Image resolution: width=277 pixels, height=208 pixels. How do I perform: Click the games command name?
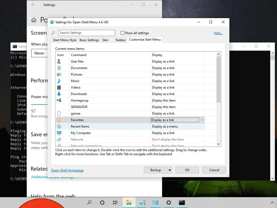pos(76,113)
